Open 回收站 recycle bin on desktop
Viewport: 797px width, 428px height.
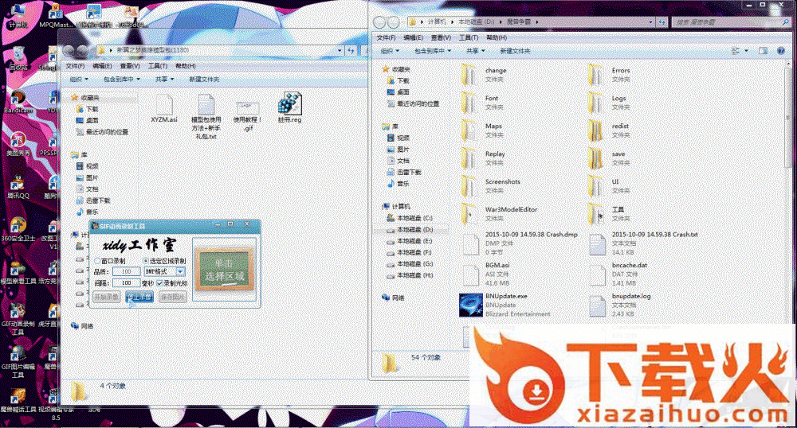[x=18, y=58]
